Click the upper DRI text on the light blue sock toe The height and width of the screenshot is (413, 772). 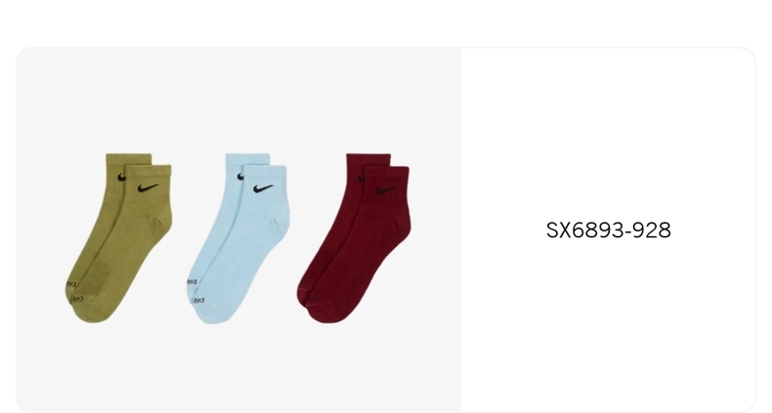click(x=192, y=282)
